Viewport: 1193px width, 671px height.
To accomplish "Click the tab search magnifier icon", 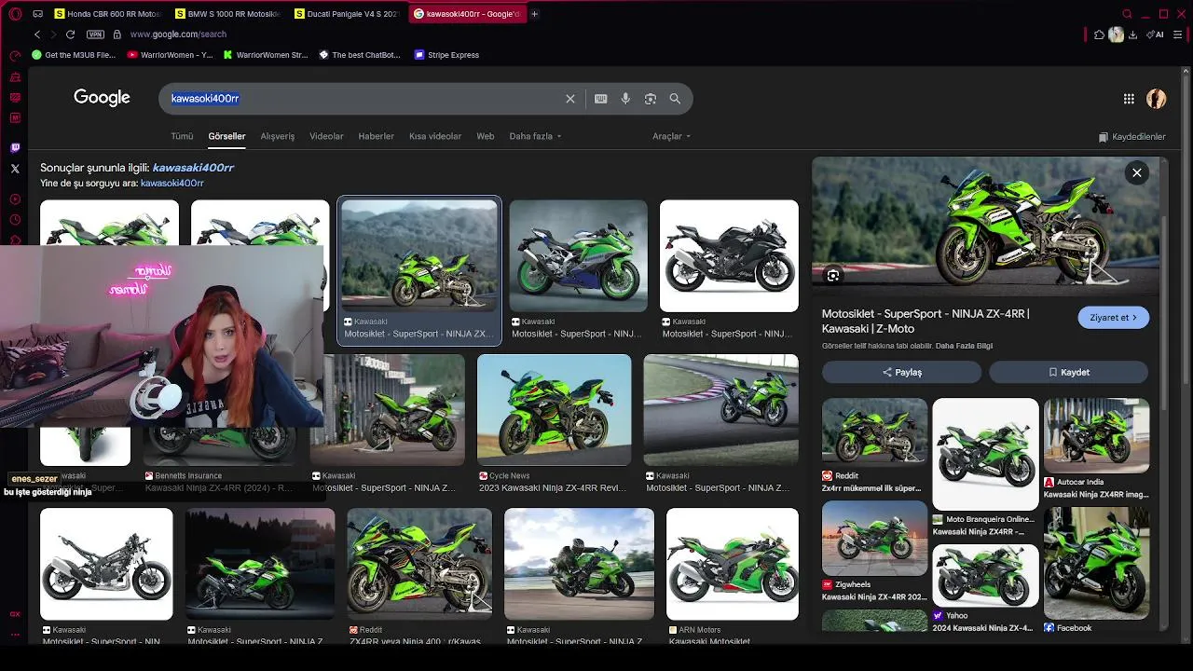I will click(x=1127, y=14).
